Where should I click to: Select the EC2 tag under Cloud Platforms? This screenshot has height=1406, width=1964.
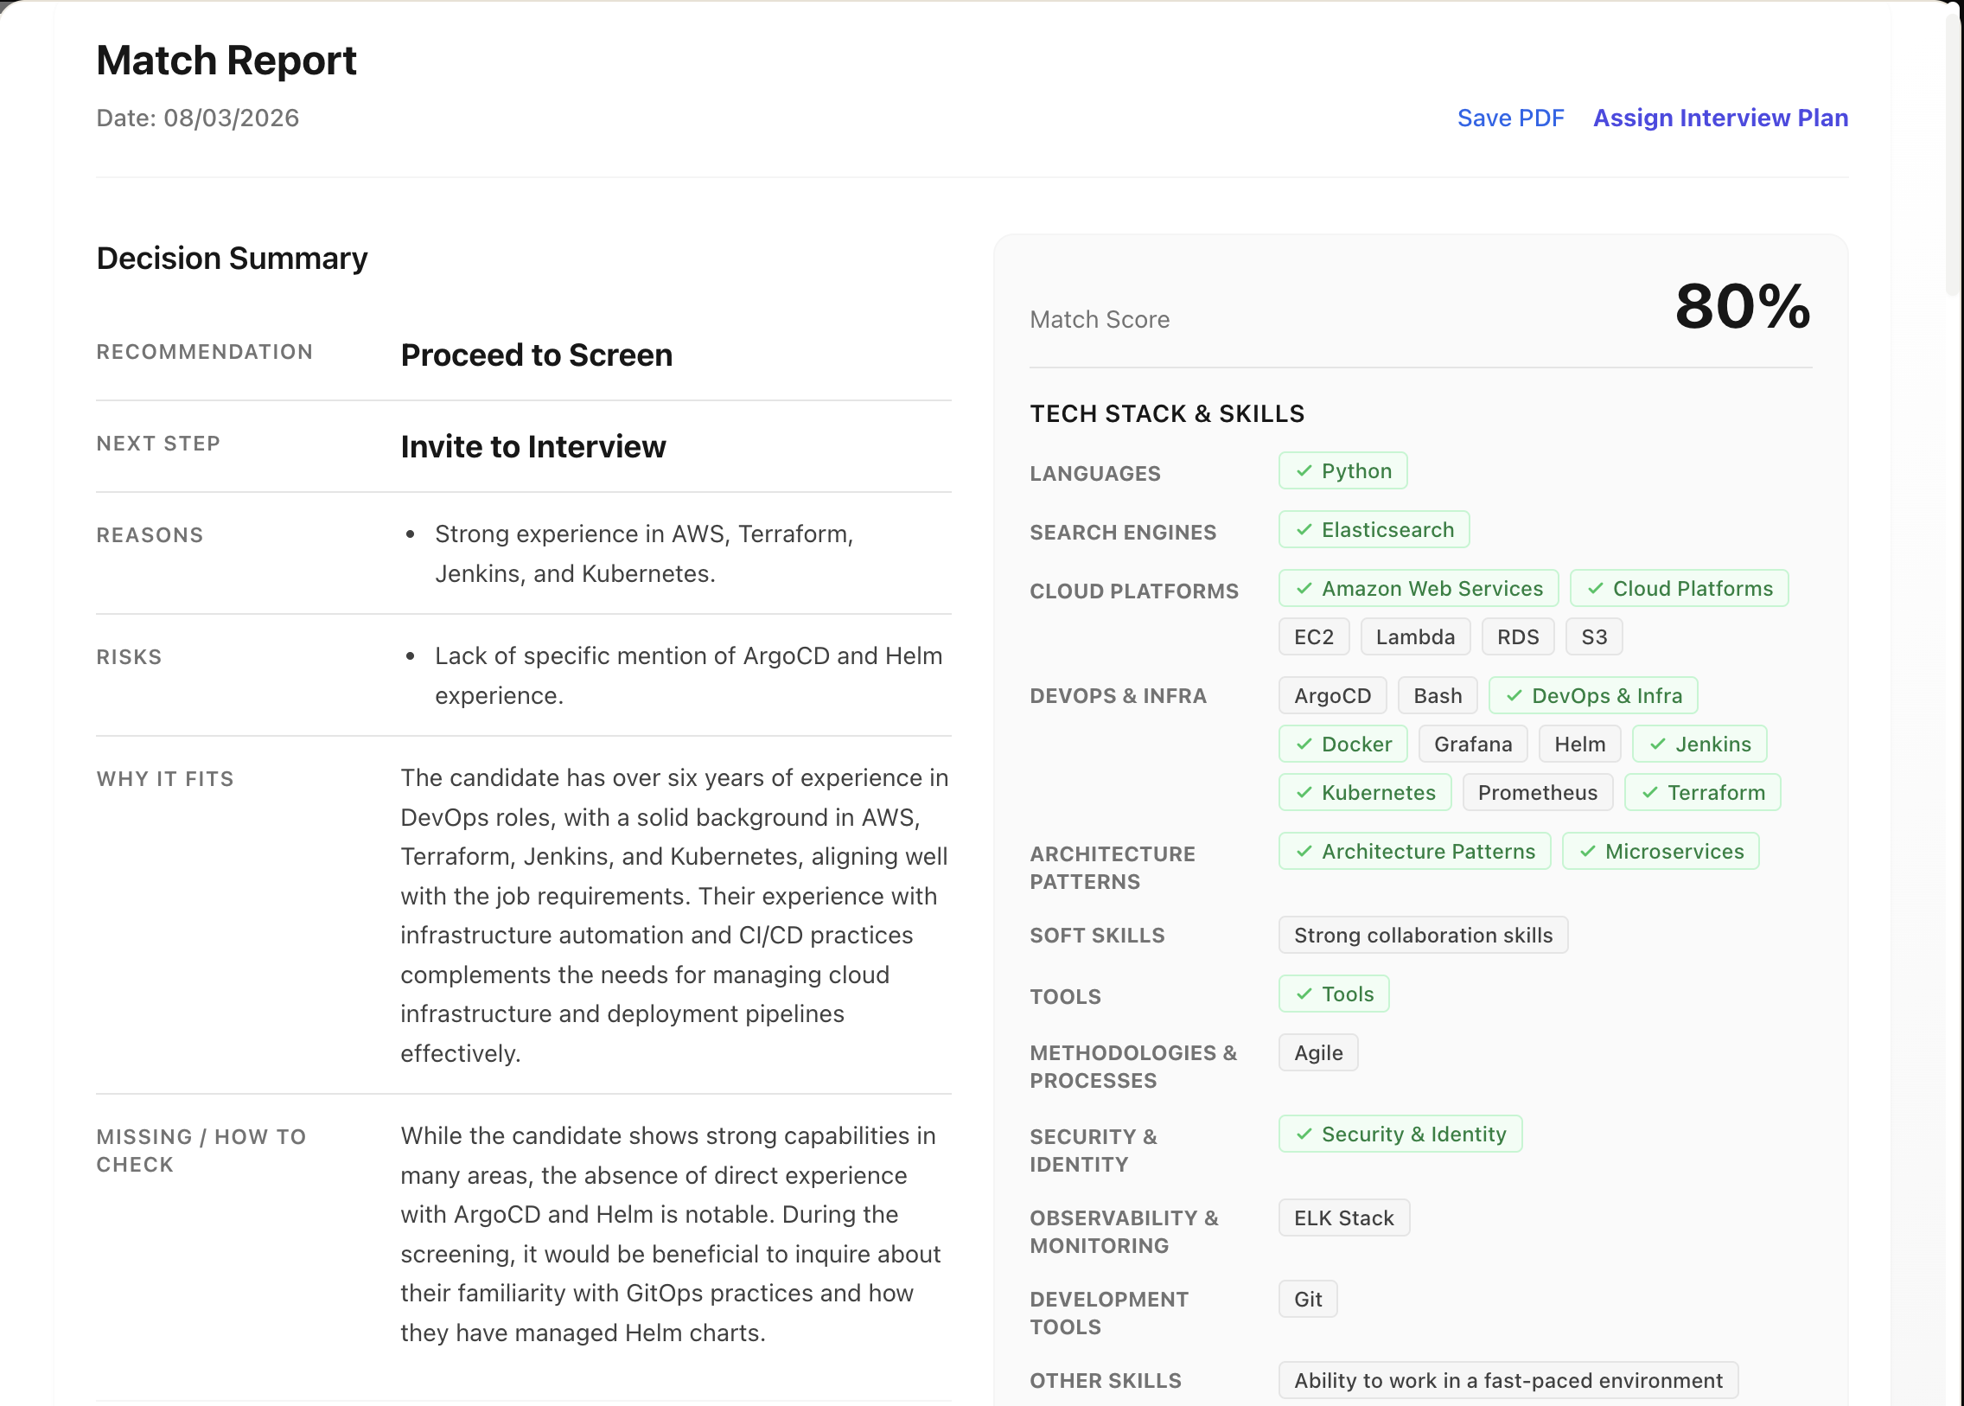tap(1313, 636)
